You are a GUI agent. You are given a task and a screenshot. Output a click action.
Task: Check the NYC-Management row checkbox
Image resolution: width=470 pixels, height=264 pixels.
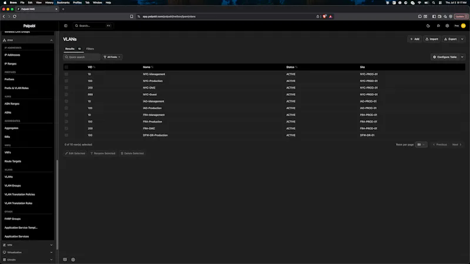66,75
